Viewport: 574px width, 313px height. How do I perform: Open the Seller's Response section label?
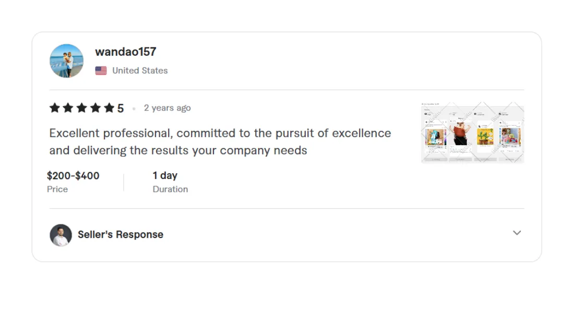pyautogui.click(x=121, y=235)
